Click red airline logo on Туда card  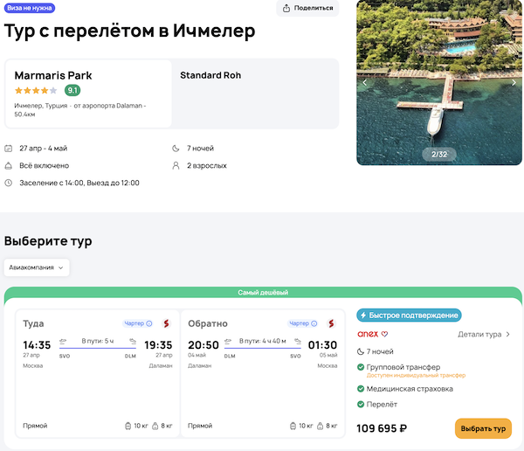(x=165, y=323)
